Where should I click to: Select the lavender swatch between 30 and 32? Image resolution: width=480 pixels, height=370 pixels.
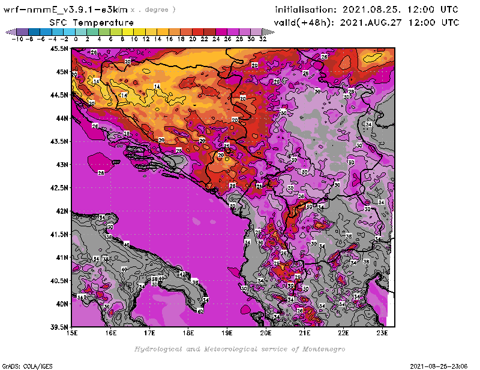point(256,32)
